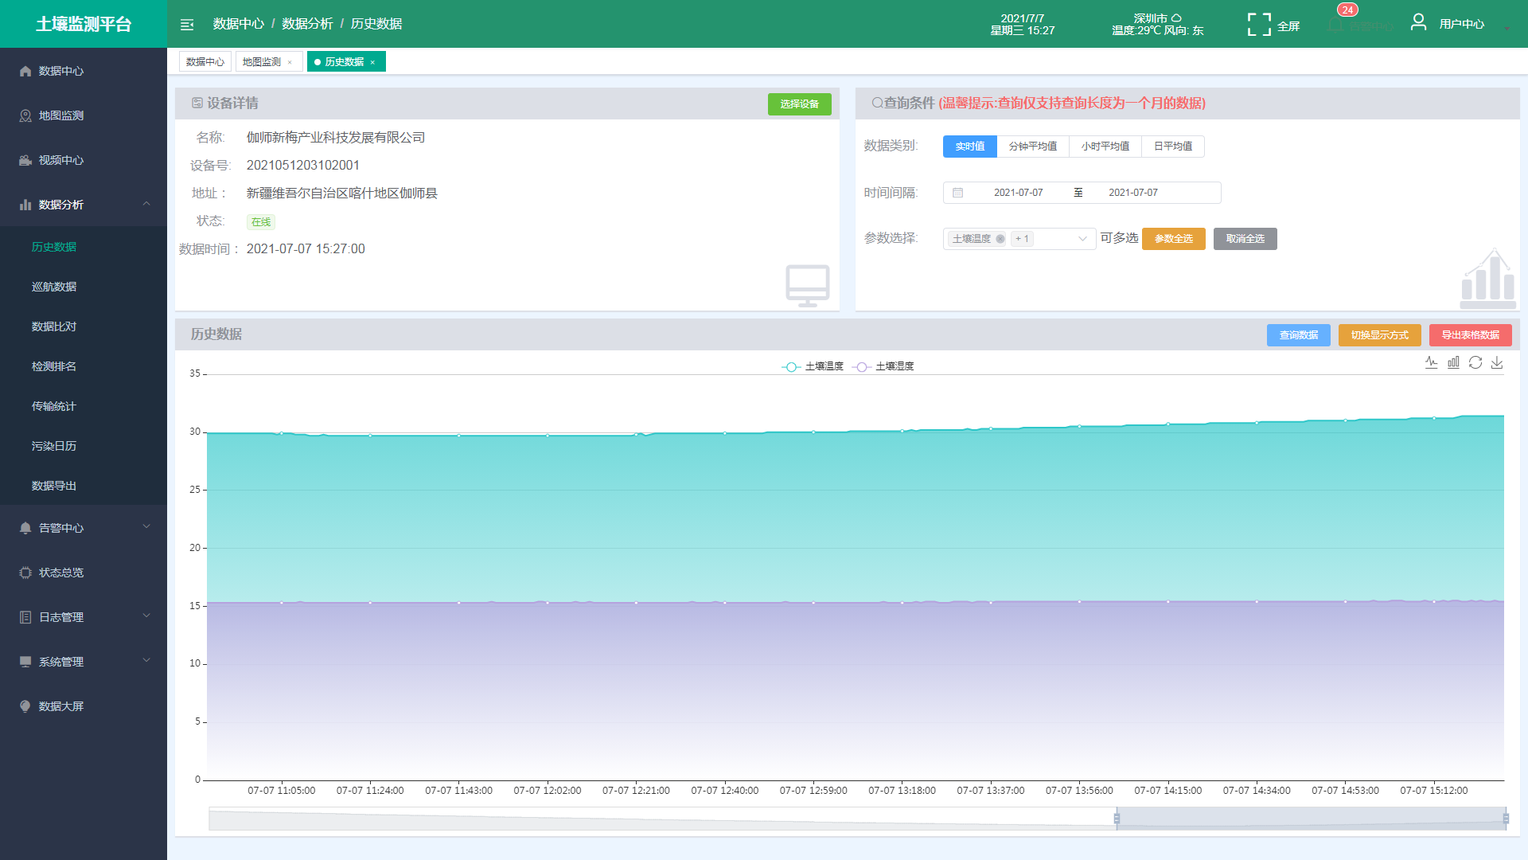This screenshot has height=860, width=1528.
Task: Select 污染日历 in the sidebar
Action: (x=84, y=446)
